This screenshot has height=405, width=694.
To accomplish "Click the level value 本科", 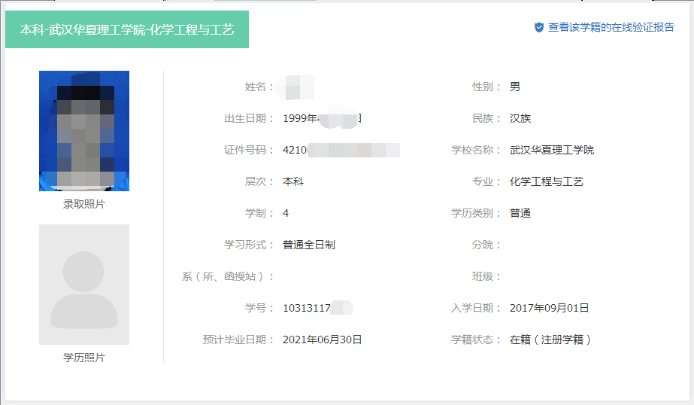I will tap(293, 181).
